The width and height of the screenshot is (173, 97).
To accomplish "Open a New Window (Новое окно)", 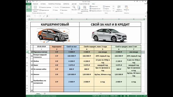I will click(x=94, y=6).
